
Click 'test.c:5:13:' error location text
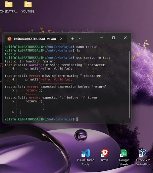tap(16, 97)
